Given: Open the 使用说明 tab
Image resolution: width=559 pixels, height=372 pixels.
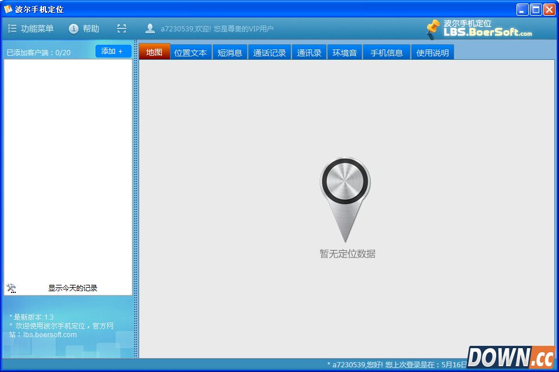Looking at the screenshot, I should 433,52.
